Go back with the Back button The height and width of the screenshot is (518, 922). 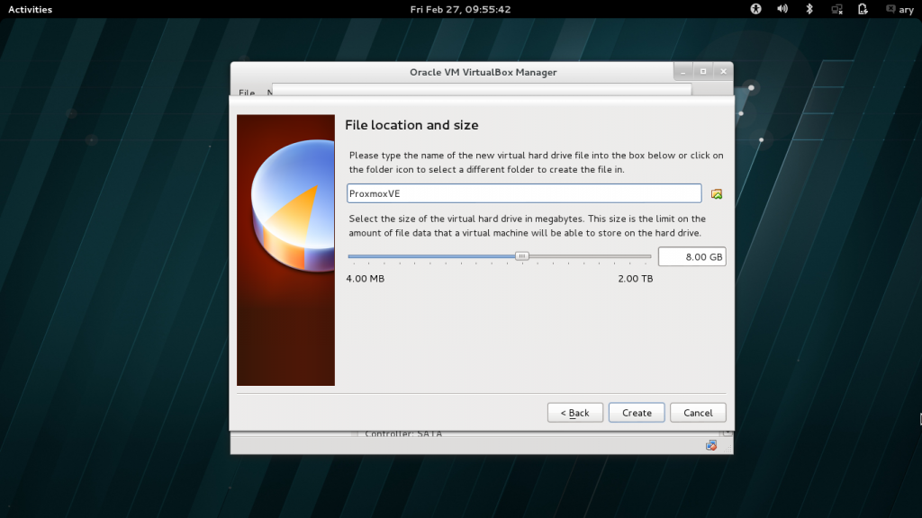[x=575, y=412]
